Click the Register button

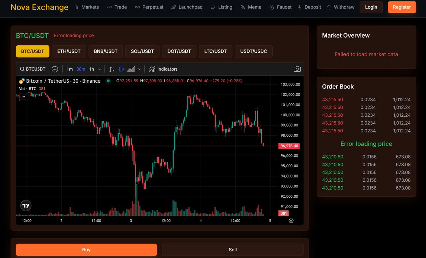tap(402, 7)
